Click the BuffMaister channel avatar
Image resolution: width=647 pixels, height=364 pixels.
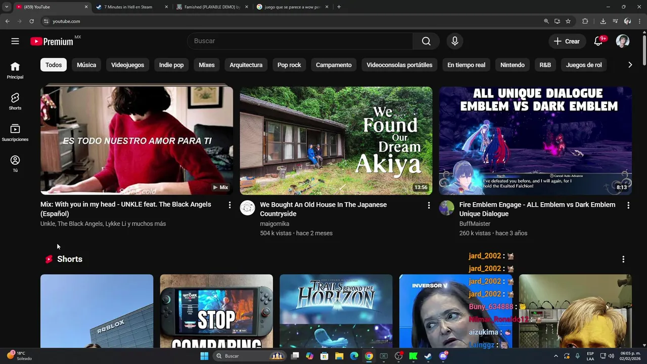point(446,208)
